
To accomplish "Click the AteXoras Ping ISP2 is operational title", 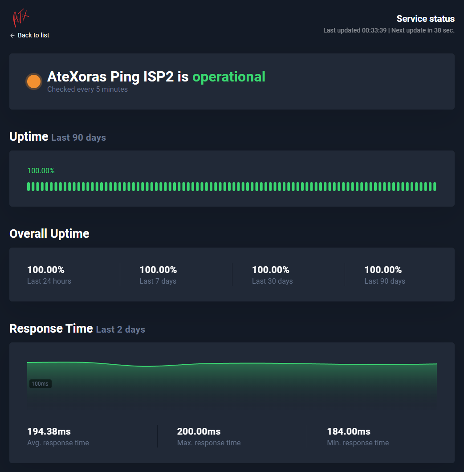I will [x=156, y=77].
